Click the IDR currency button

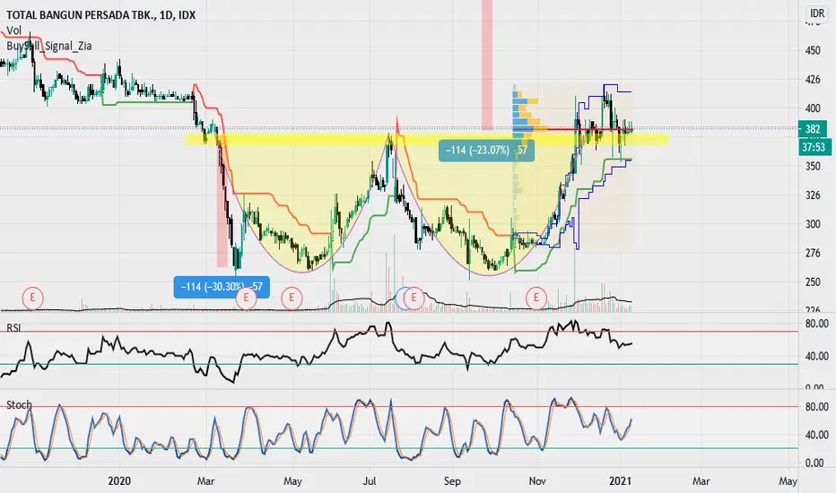[x=817, y=13]
